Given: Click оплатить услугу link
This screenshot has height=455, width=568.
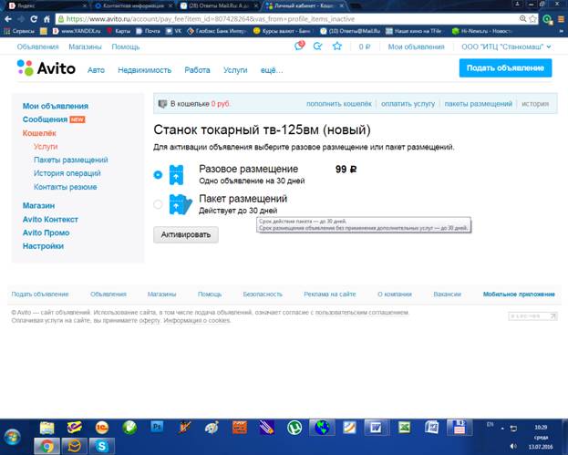Looking at the screenshot, I should [408, 104].
